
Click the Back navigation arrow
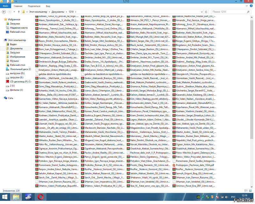pyautogui.click(x=4, y=12)
